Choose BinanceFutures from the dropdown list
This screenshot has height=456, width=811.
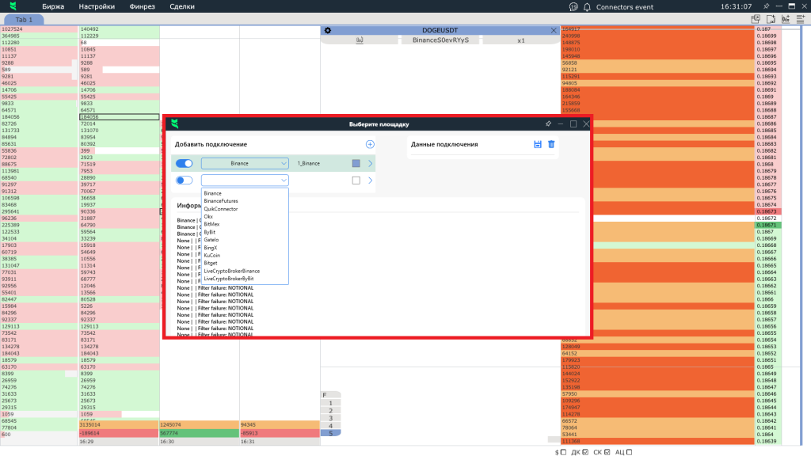[220, 201]
